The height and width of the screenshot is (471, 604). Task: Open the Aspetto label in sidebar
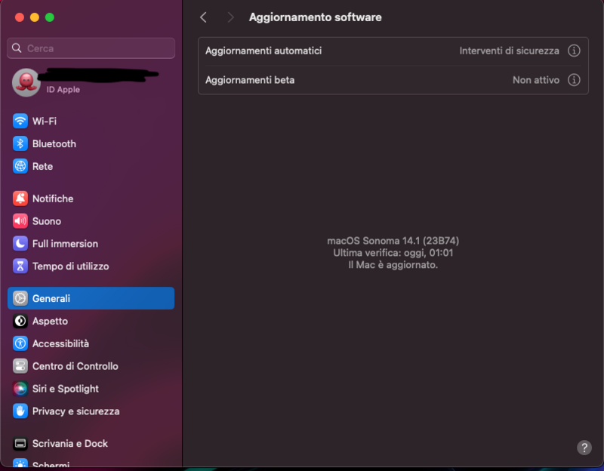pyautogui.click(x=50, y=321)
